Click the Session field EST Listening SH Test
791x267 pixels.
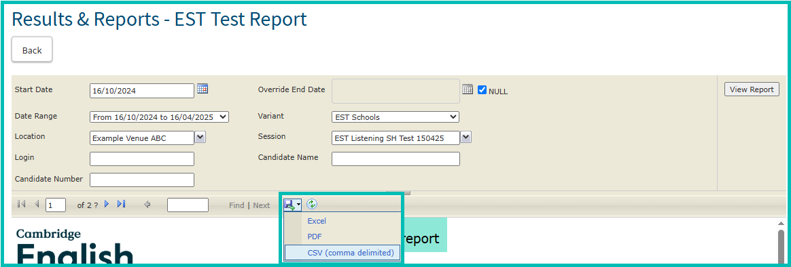(x=395, y=138)
